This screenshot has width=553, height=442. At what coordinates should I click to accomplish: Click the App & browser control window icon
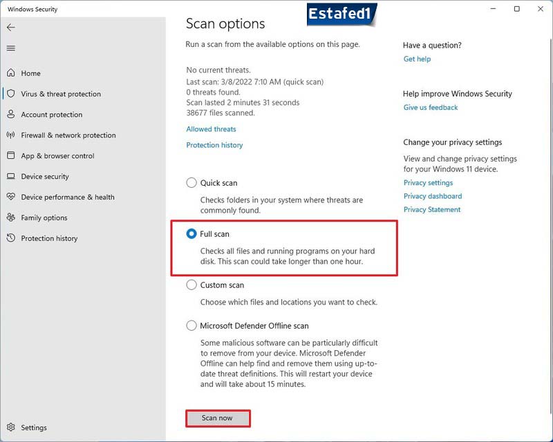pos(11,155)
